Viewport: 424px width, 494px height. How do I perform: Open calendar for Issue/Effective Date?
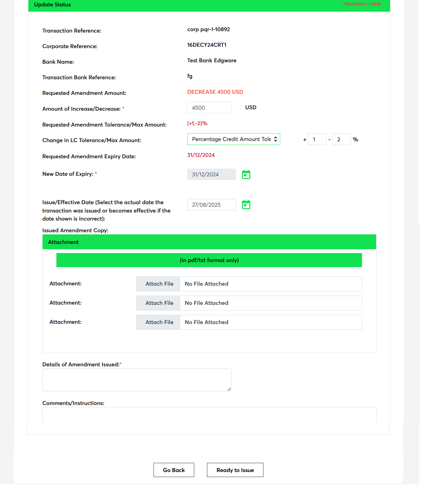coord(246,205)
